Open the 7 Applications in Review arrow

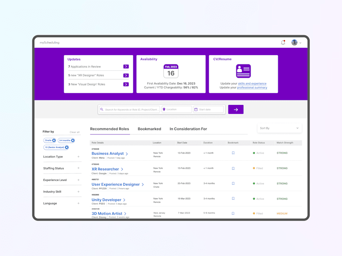pyautogui.click(x=126, y=67)
